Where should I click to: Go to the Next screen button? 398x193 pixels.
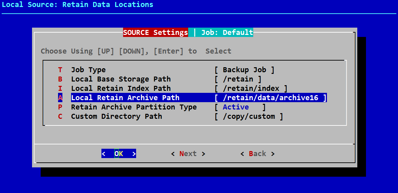pos(188,154)
